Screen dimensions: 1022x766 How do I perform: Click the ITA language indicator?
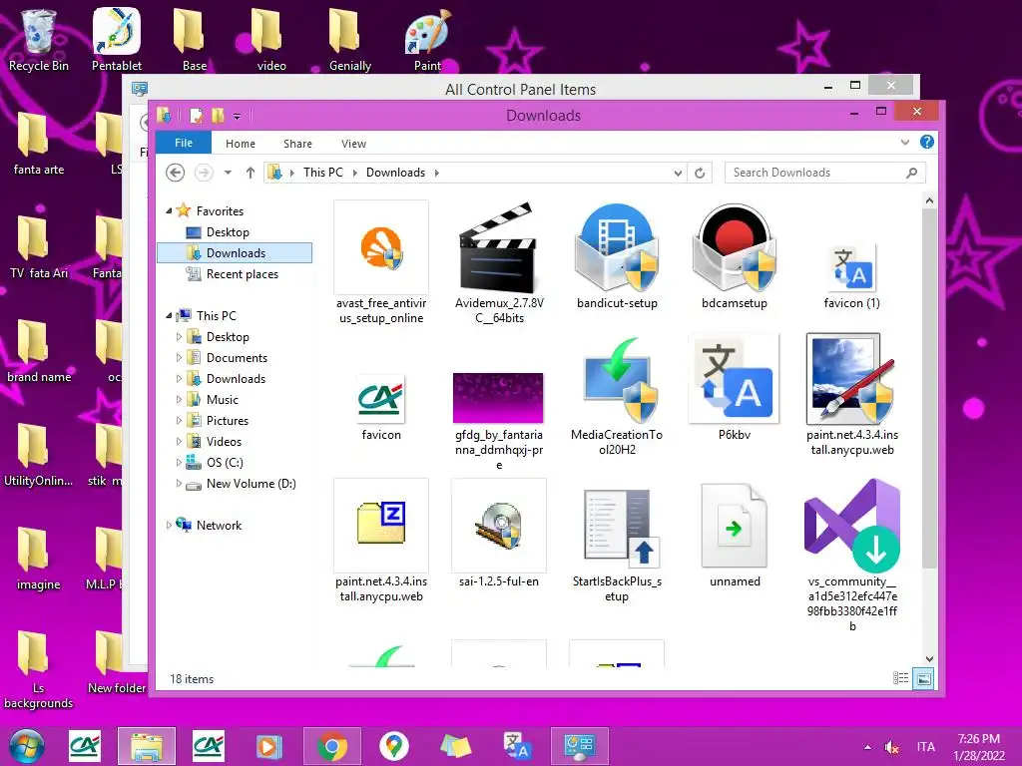point(925,746)
